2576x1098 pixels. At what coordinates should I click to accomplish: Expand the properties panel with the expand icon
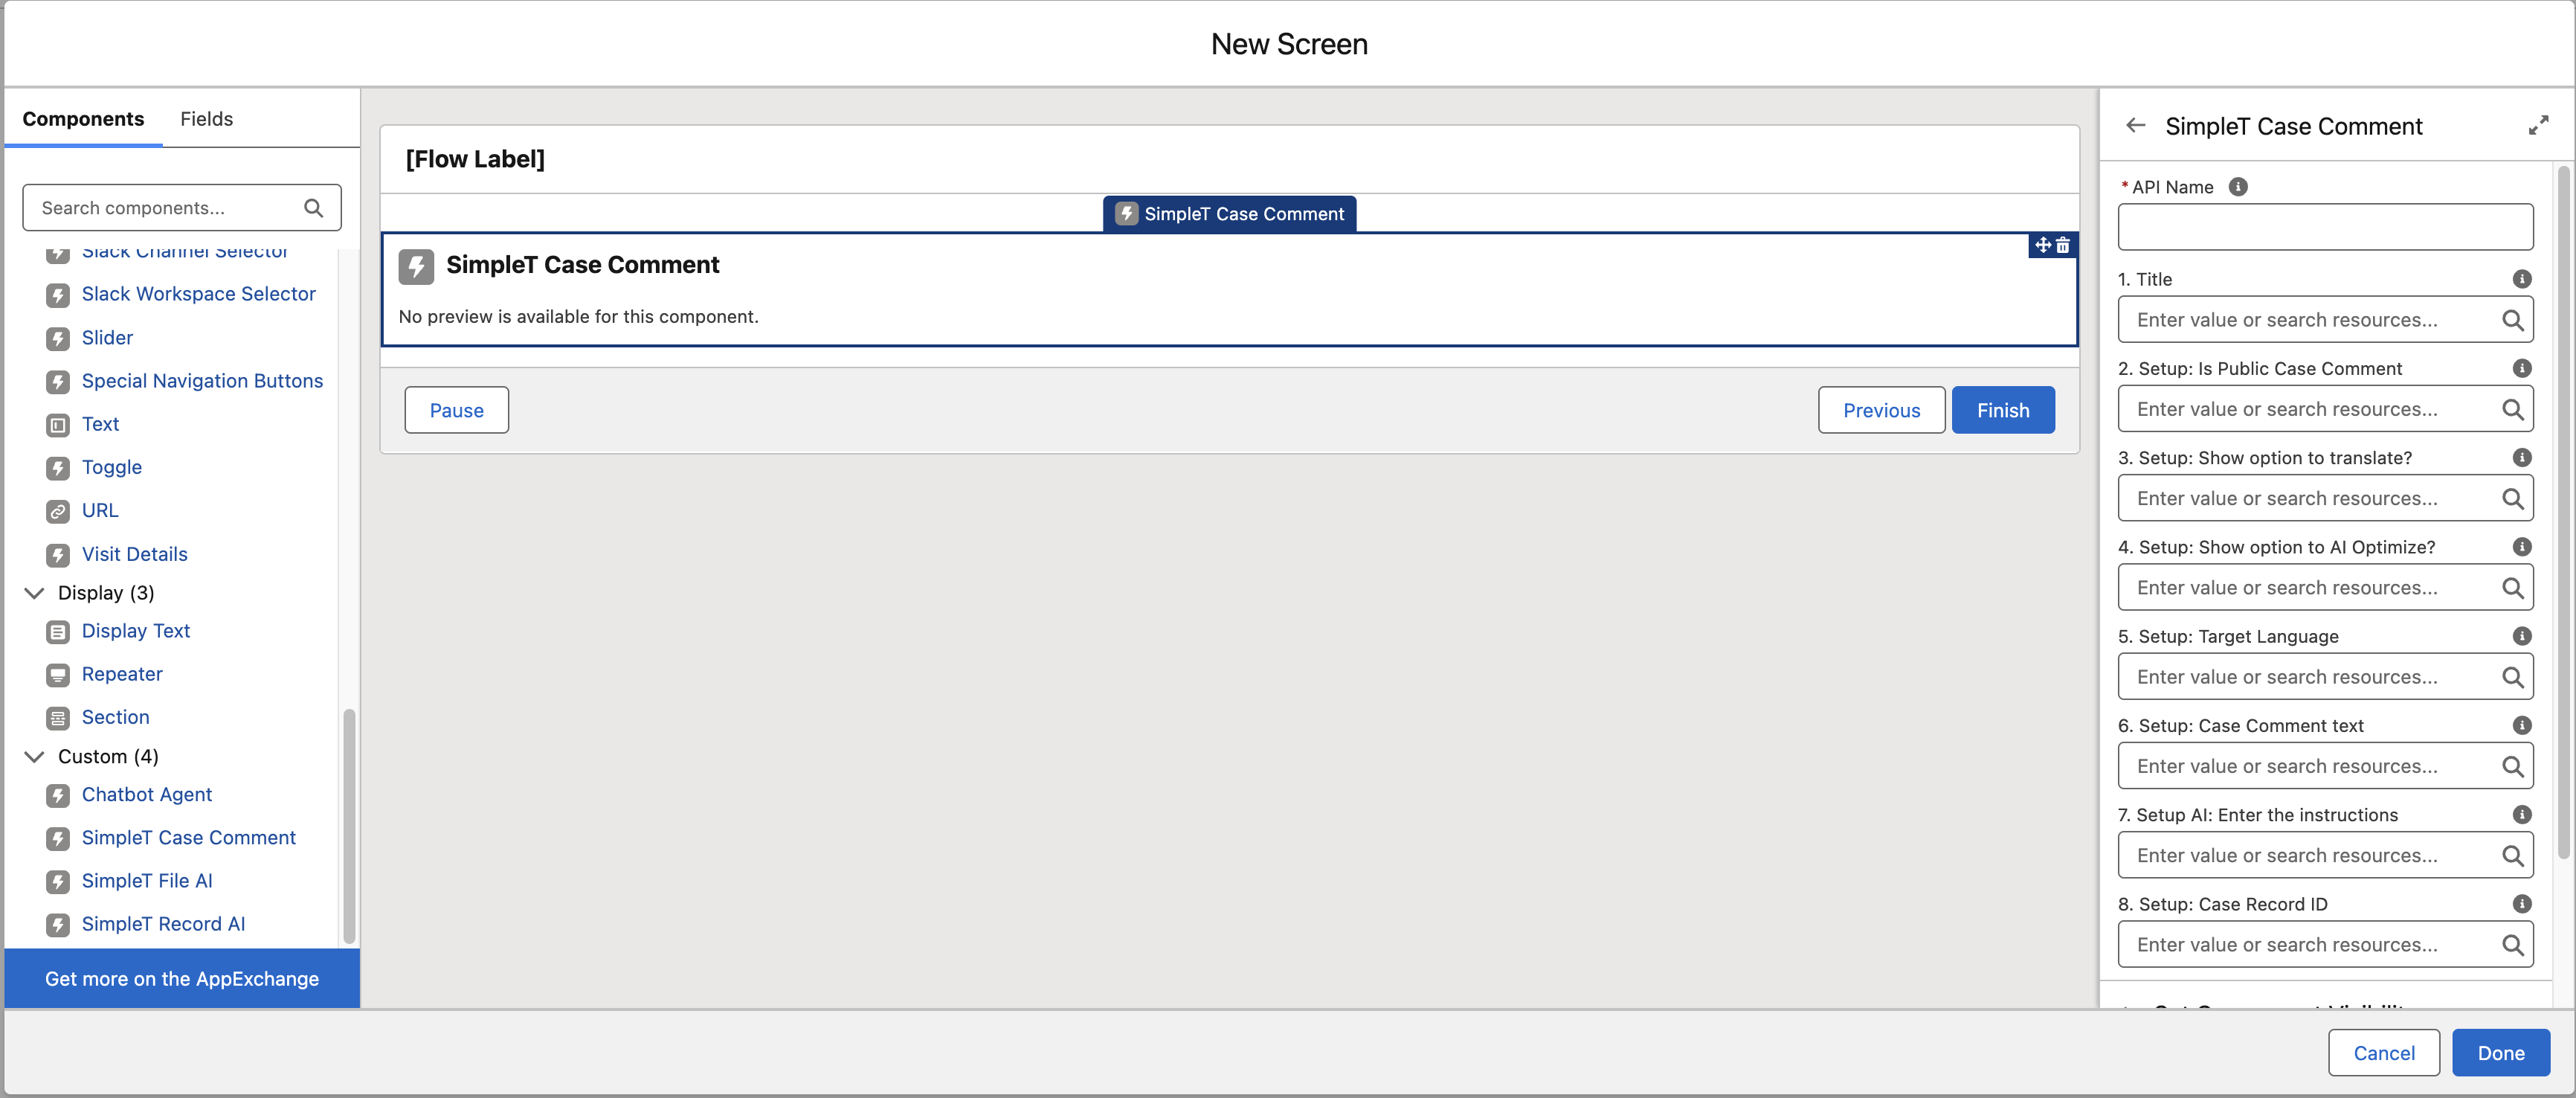(x=2538, y=125)
